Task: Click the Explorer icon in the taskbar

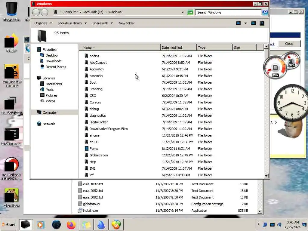Action: 26,224
